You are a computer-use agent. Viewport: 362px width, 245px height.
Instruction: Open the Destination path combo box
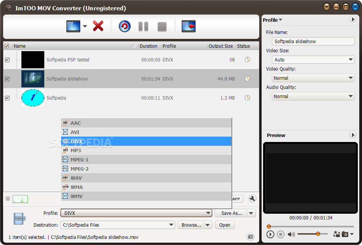(x=118, y=225)
